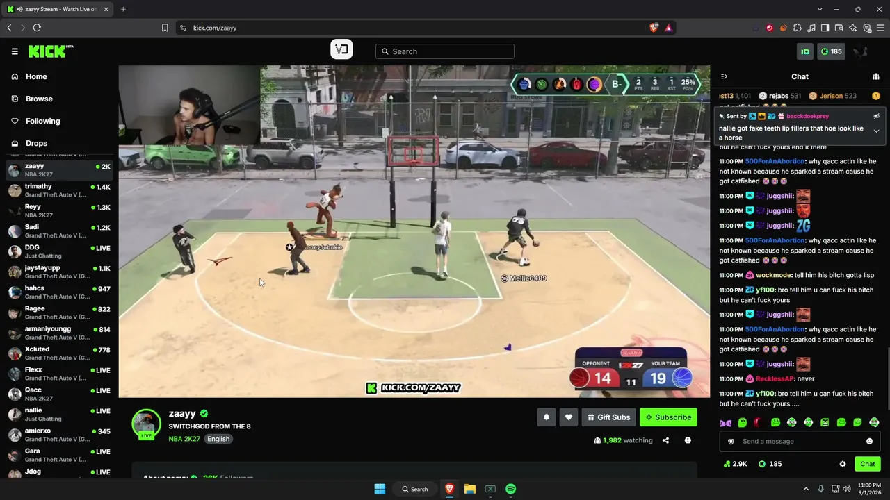This screenshot has width=890, height=500.
Task: Select Sadi channel in sidebar
Action: (59, 231)
